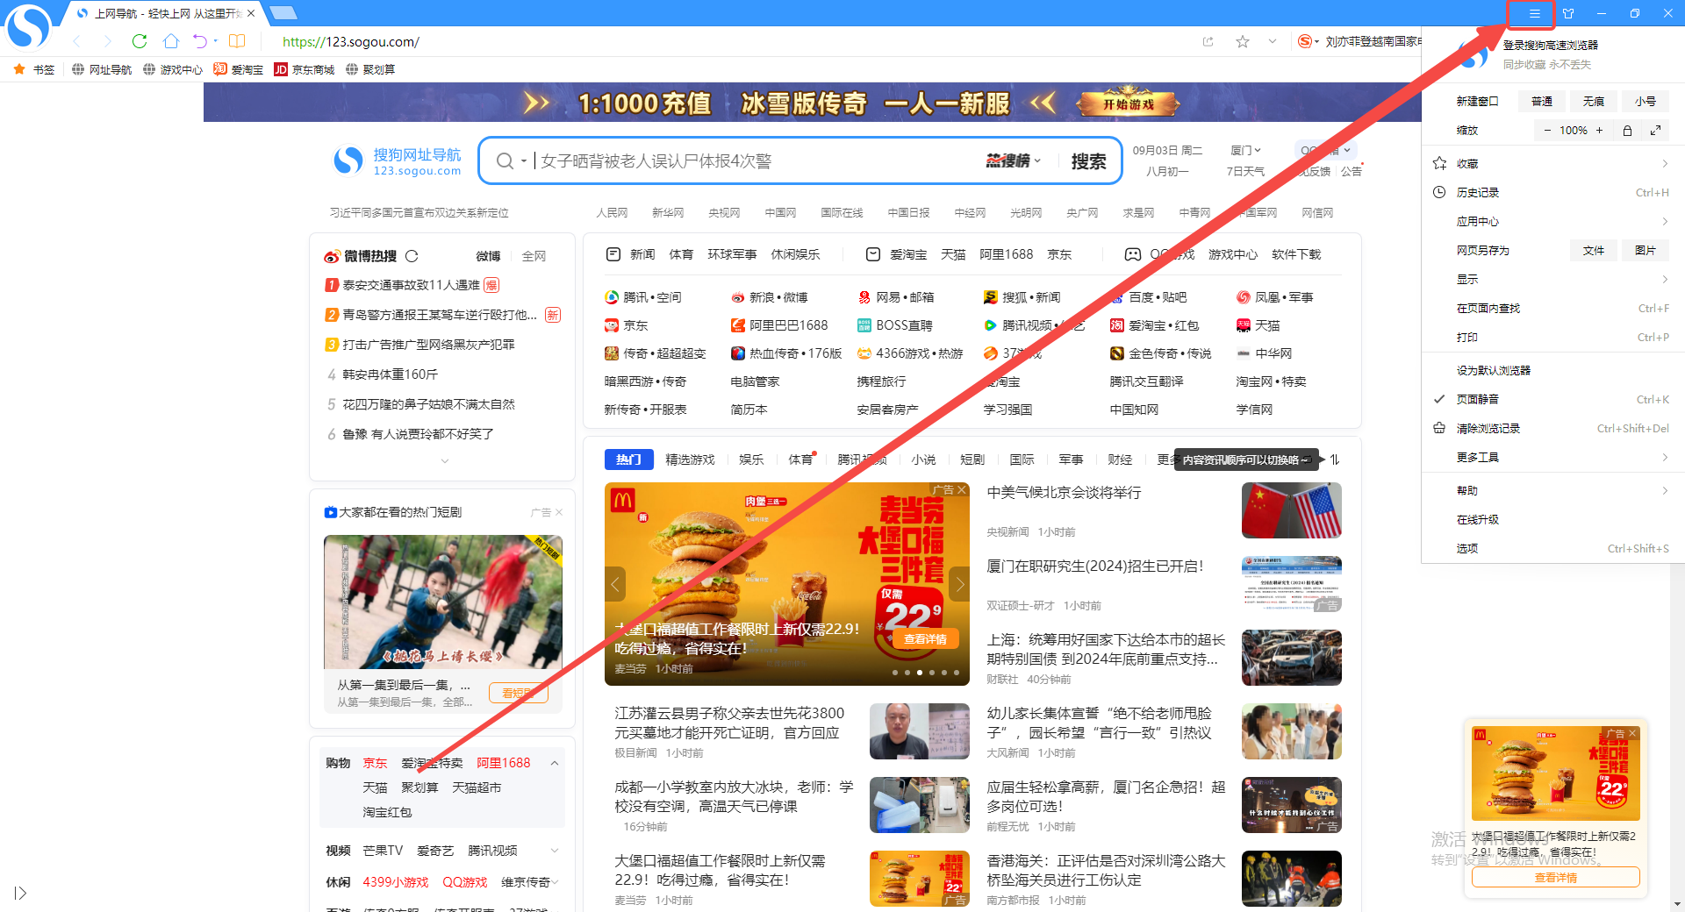Reload the page with refresh icon
Screen dimensions: 1685x912
tap(139, 41)
